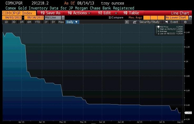The image size is (194, 124).
Task: Collapse toolbar with the double-left-arrow icon
Action: point(127,22)
